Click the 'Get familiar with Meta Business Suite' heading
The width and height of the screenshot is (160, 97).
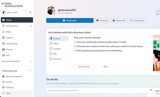tap(70, 32)
